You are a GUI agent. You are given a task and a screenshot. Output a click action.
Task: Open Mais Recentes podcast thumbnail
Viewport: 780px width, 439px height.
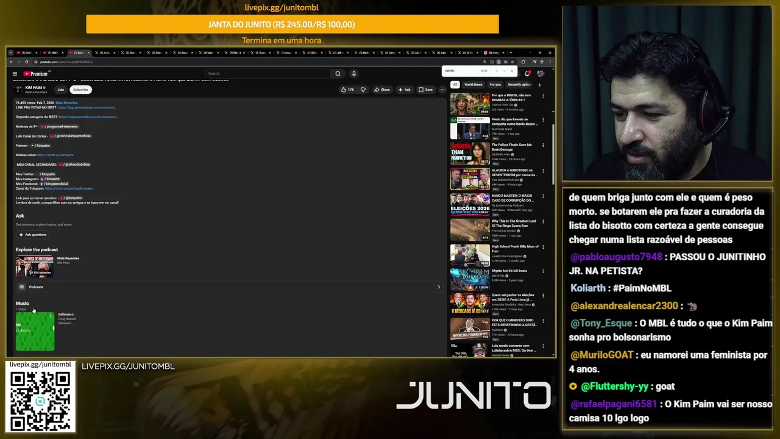pyautogui.click(x=35, y=266)
